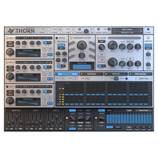Hit the PANIC button in the top bar

pos(148,29)
